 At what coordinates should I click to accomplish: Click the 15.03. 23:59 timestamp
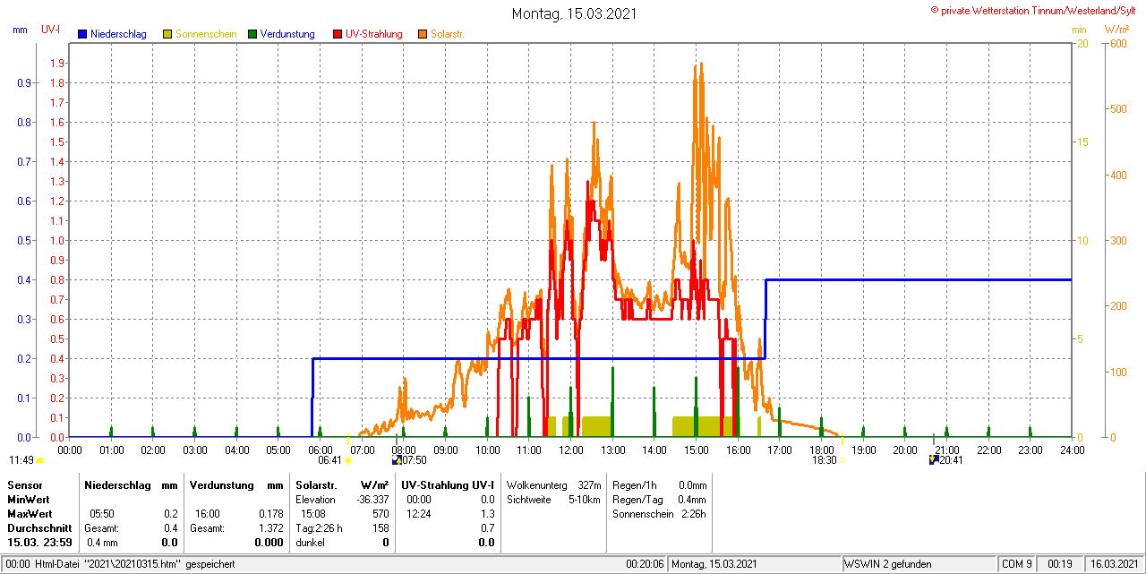[x=38, y=543]
